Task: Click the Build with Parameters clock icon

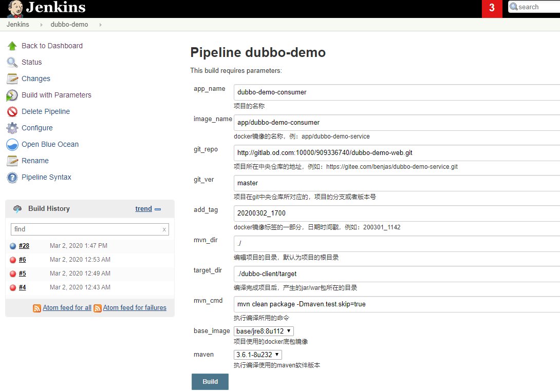Action: click(12, 95)
